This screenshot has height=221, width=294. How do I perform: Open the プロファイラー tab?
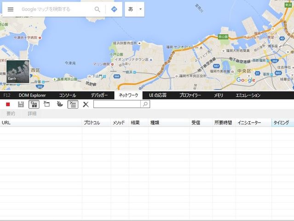pyautogui.click(x=190, y=95)
